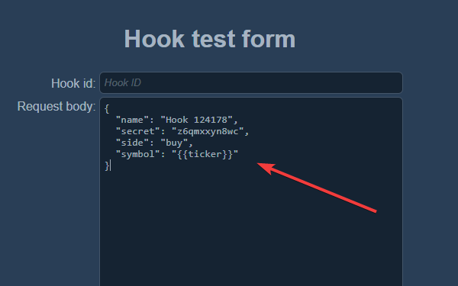This screenshot has height=286, width=458.
Task: Place cursor on the "name" key
Action: tap(132, 120)
